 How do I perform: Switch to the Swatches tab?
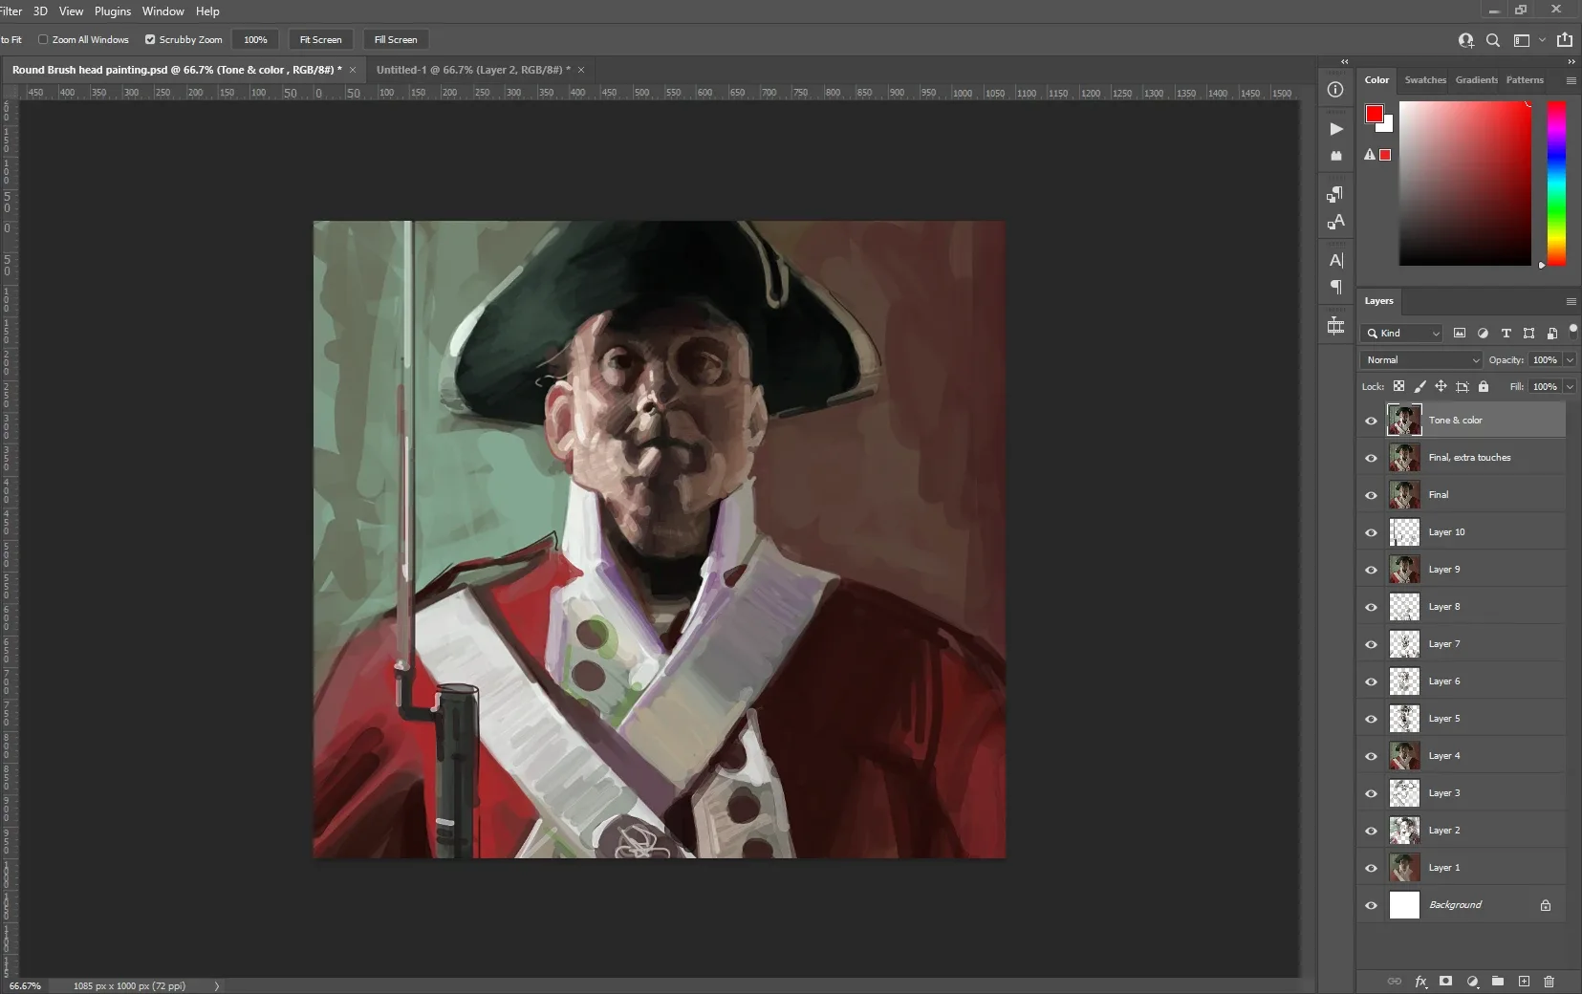(x=1425, y=80)
